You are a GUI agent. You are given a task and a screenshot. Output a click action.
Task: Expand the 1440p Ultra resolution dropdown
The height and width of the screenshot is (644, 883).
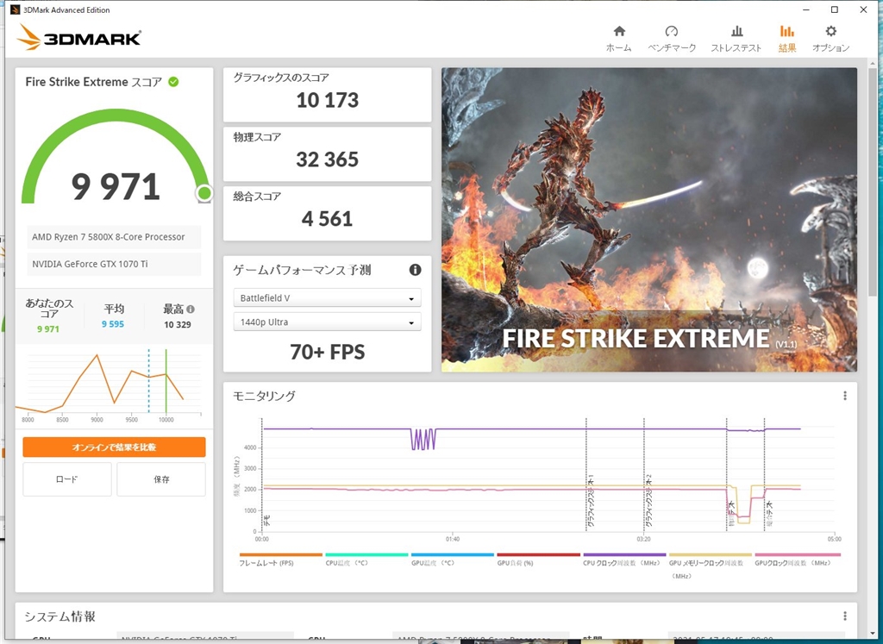pos(327,322)
